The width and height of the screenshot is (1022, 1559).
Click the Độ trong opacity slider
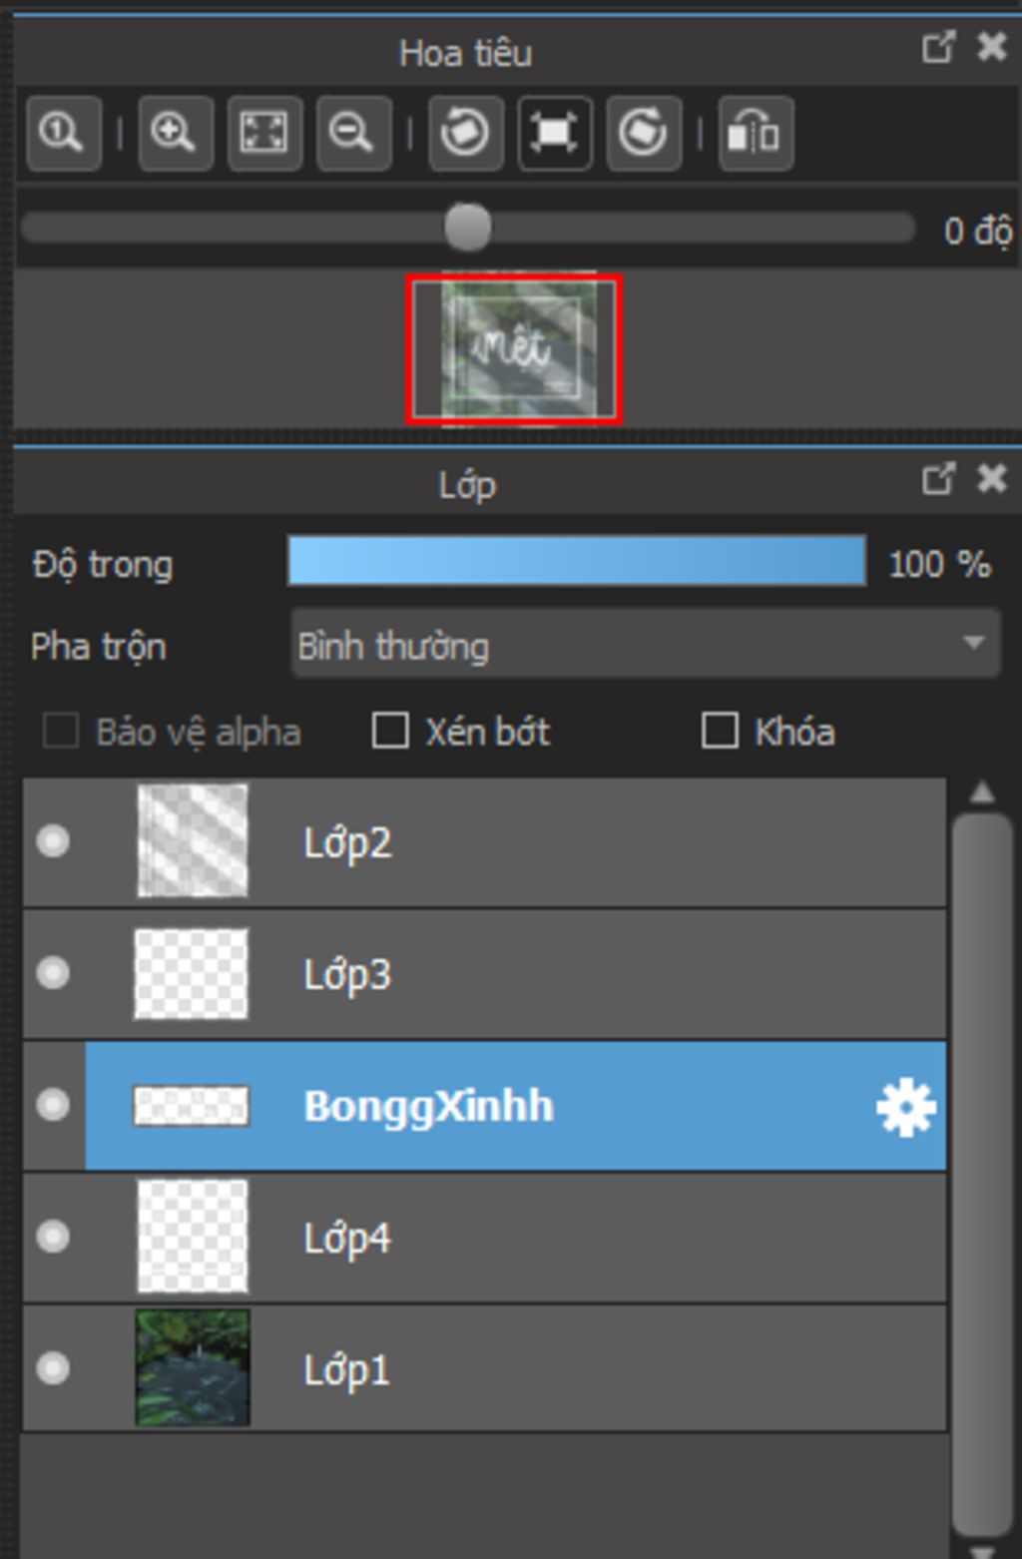click(576, 561)
